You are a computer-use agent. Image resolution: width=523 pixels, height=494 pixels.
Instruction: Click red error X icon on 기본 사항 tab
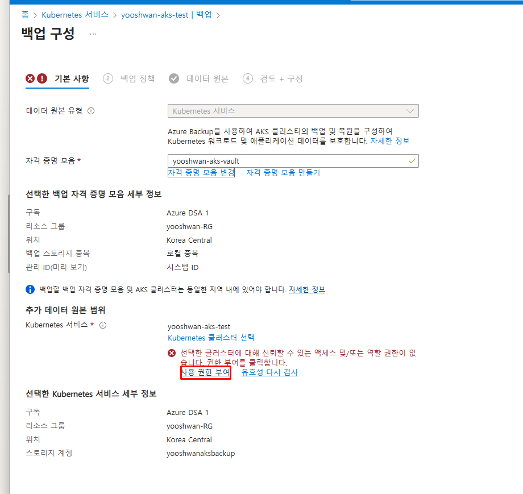coord(30,78)
